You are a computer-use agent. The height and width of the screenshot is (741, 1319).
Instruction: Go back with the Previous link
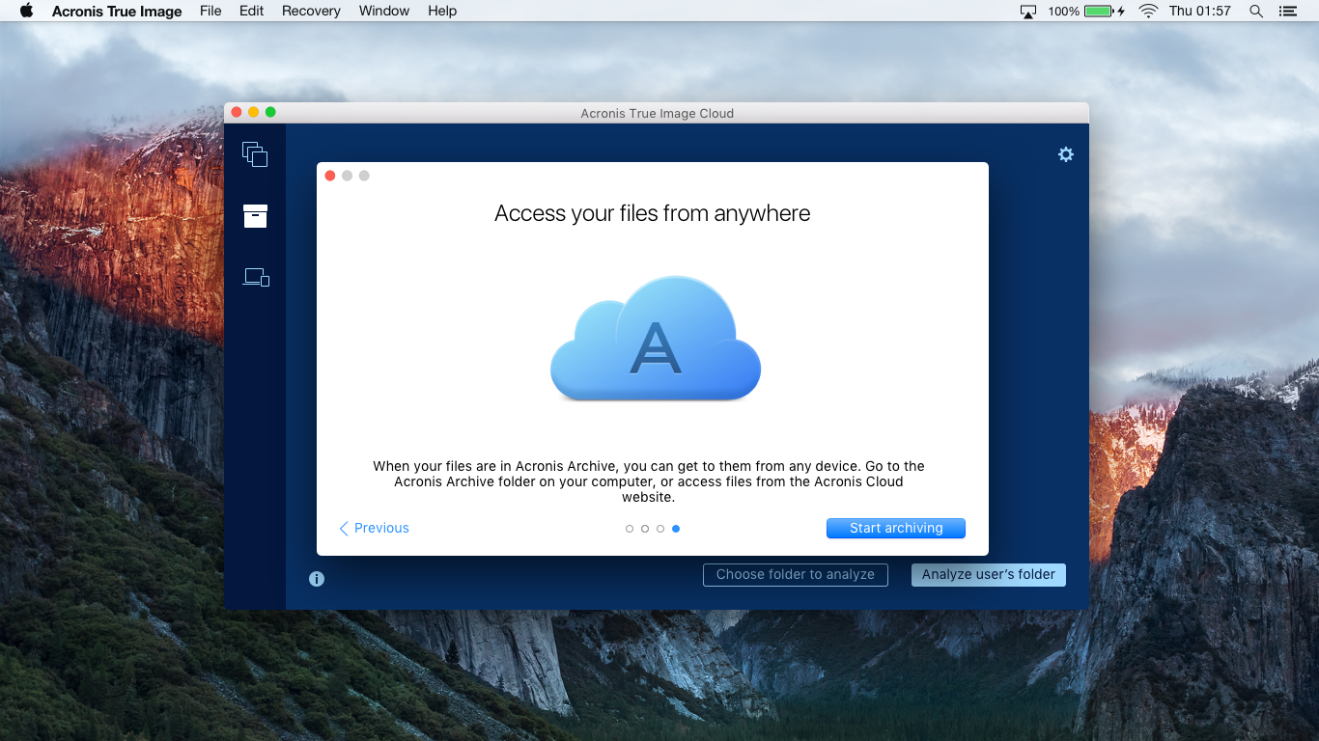(374, 528)
